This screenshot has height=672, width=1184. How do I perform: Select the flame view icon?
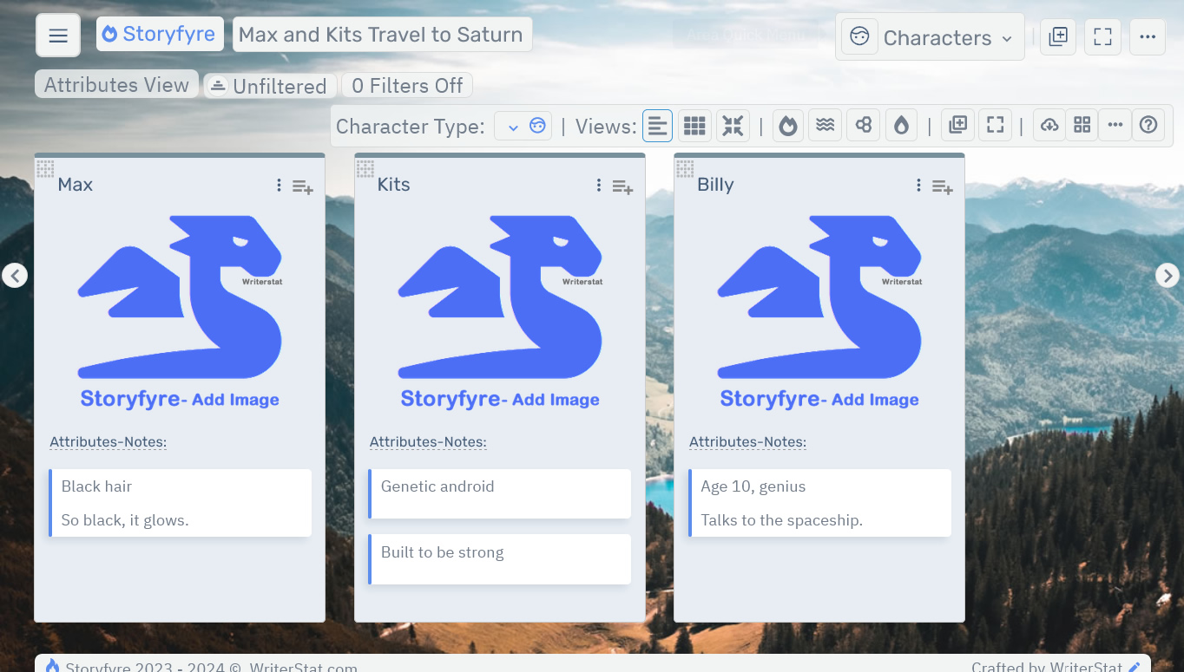click(787, 125)
